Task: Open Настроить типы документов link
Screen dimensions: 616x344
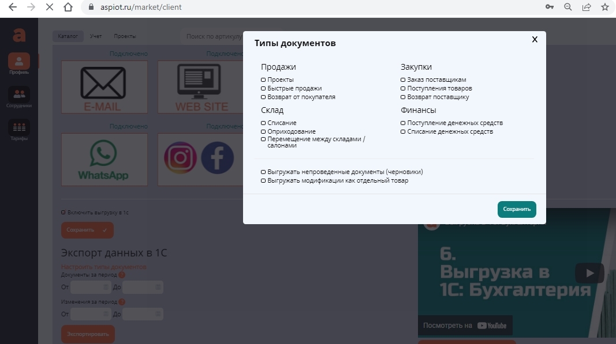Action: point(104,267)
